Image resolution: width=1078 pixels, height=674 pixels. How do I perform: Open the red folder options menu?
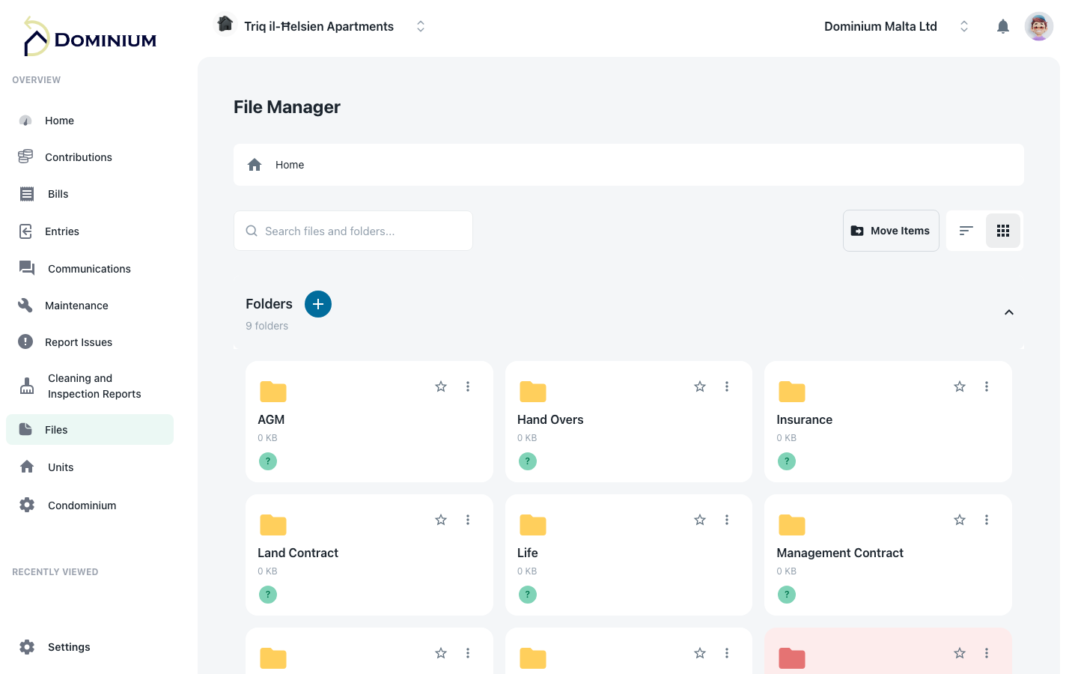(987, 653)
